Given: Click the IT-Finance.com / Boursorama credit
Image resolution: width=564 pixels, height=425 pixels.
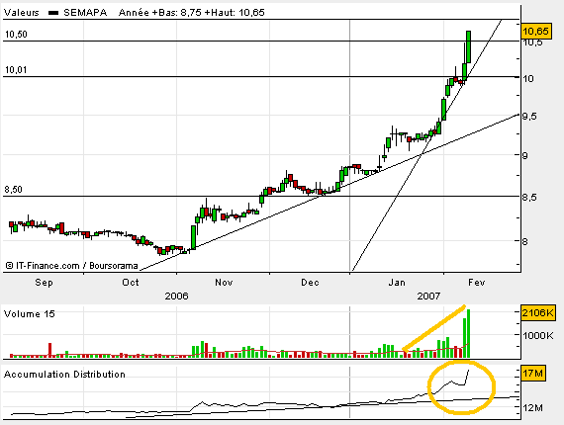Looking at the screenshot, I should click(x=72, y=266).
